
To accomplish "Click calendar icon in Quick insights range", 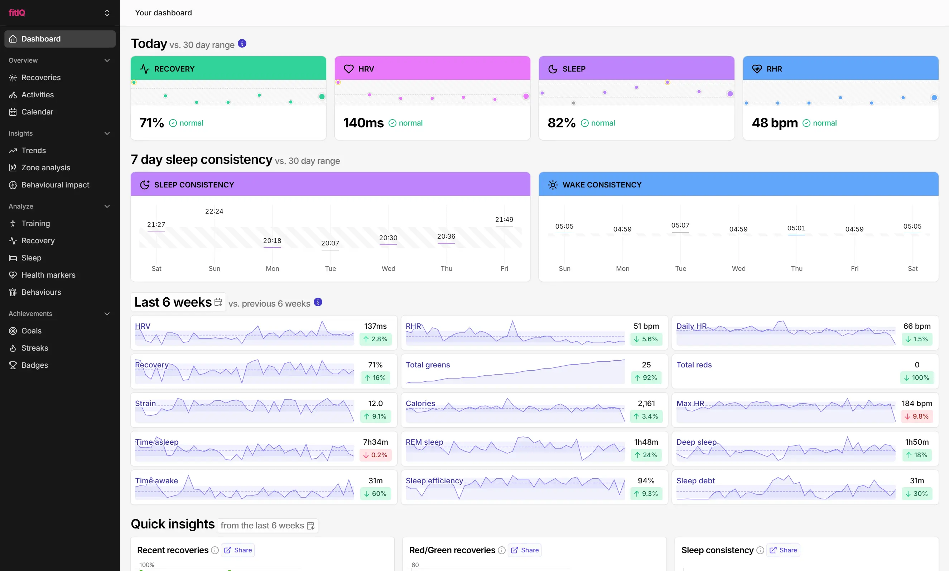I will tap(310, 526).
